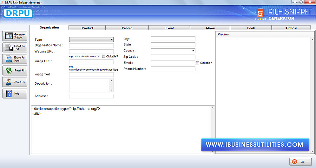Switch to the Product tab

(87, 28)
